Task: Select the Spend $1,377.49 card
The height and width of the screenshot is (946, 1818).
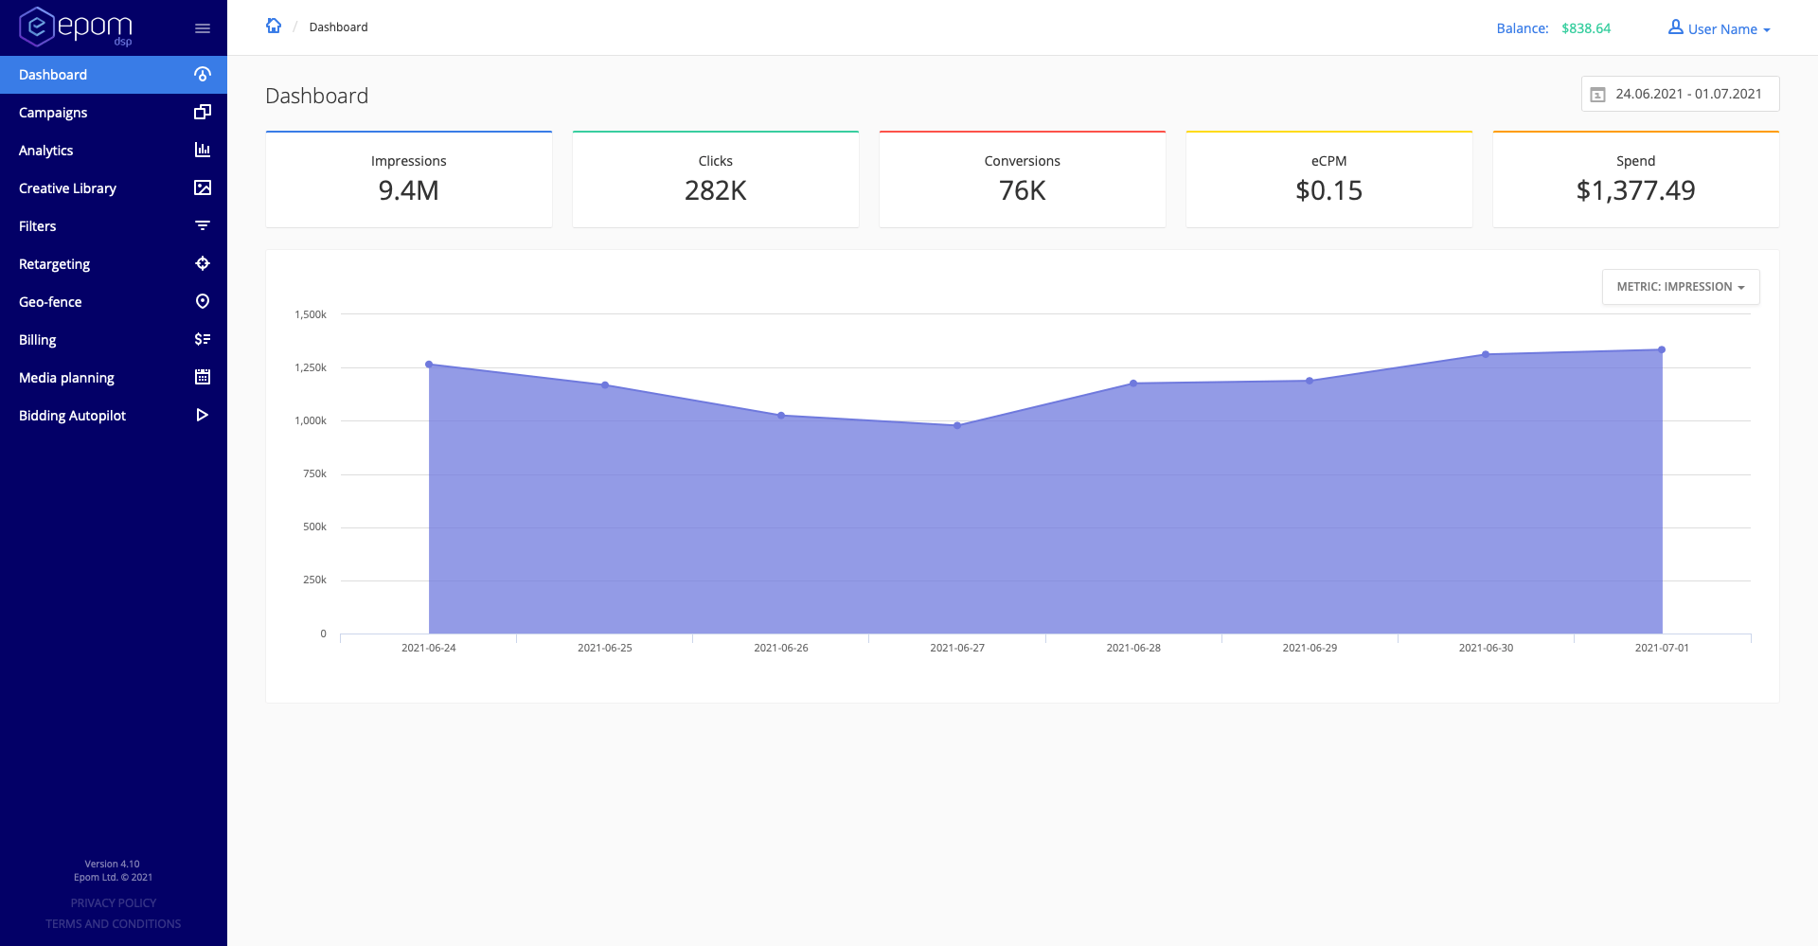Action: click(1636, 179)
